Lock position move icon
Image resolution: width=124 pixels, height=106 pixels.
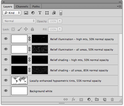pos(26,29)
